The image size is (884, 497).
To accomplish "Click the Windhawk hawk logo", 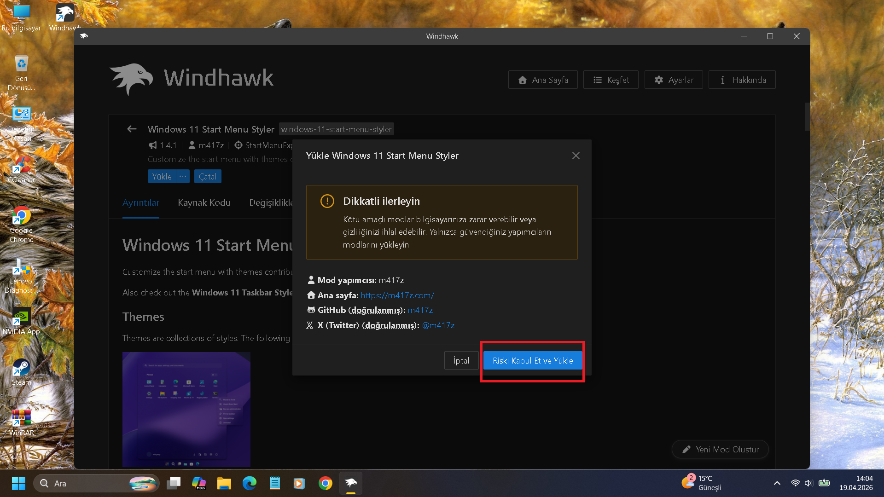I will (132, 79).
